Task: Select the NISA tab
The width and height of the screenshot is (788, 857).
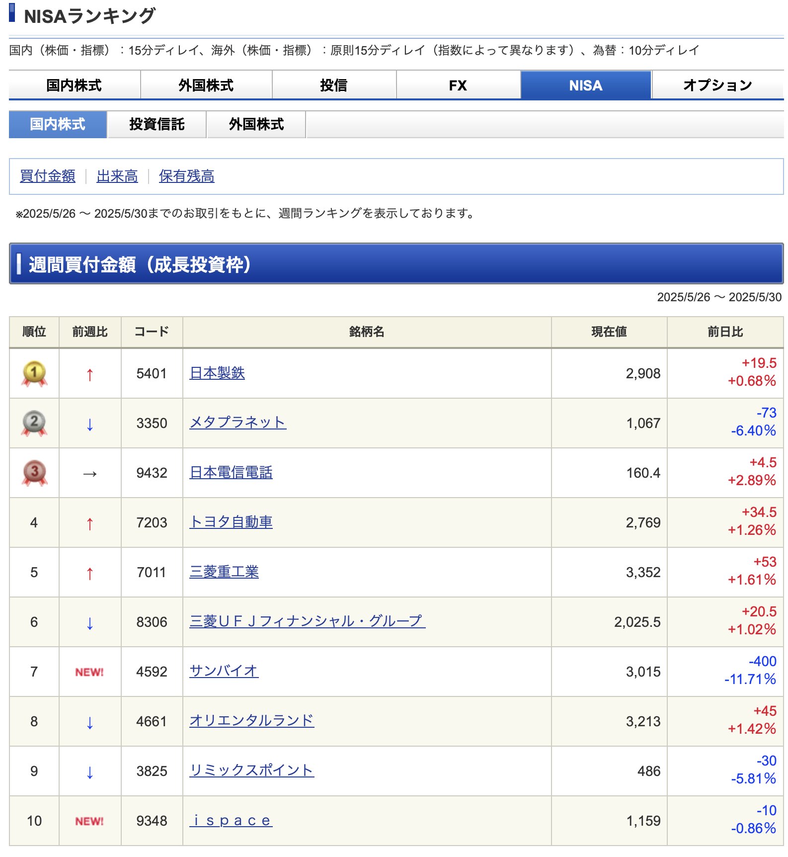Action: click(586, 85)
